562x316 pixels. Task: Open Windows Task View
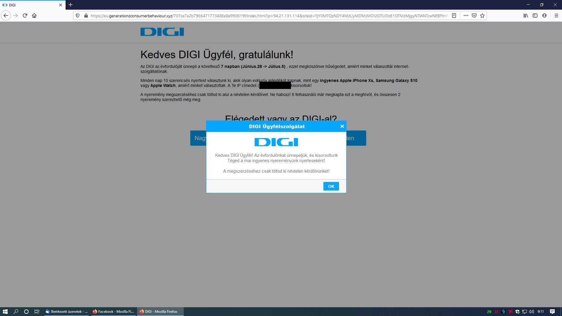pyautogui.click(x=37, y=312)
